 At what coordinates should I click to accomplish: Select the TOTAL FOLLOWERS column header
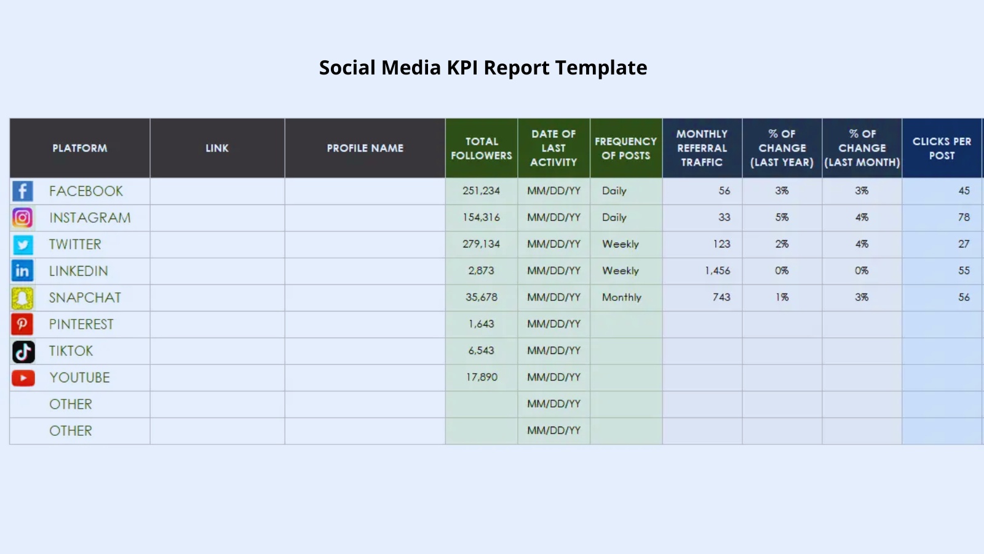click(x=482, y=148)
